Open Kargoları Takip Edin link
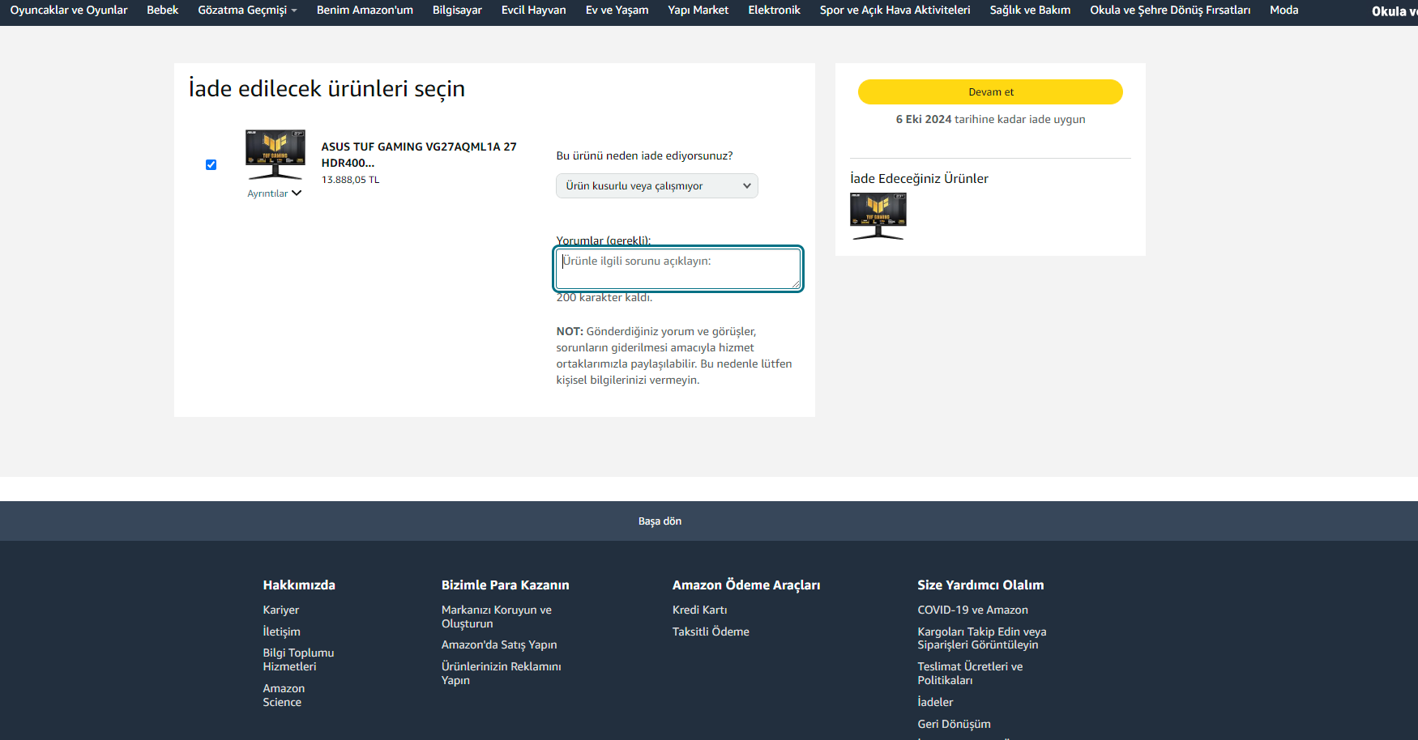The width and height of the screenshot is (1418, 740). 982,638
